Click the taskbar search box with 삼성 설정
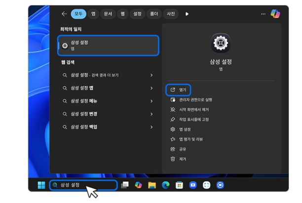Viewport: 302px width, 203px height. click(83, 185)
